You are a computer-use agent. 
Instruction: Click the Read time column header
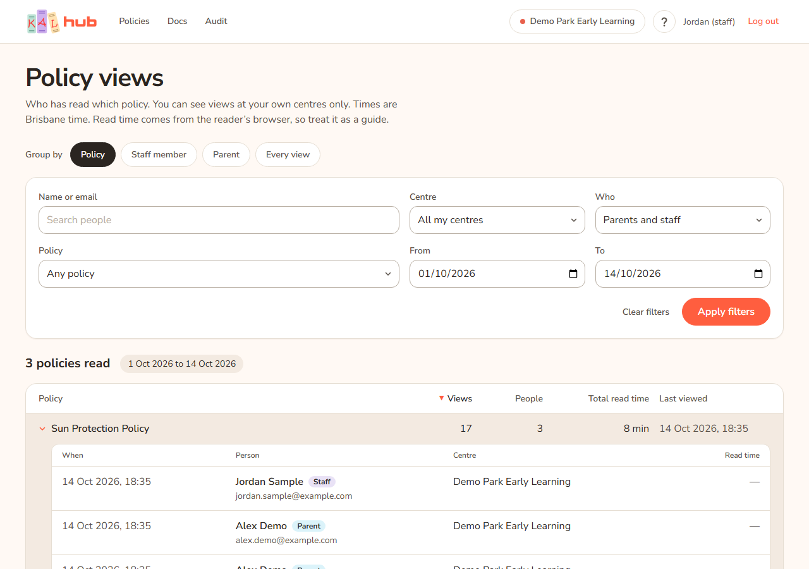tap(742, 455)
